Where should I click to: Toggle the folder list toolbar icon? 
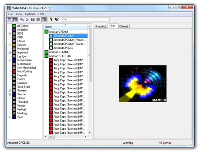pyautogui.click(x=10, y=20)
